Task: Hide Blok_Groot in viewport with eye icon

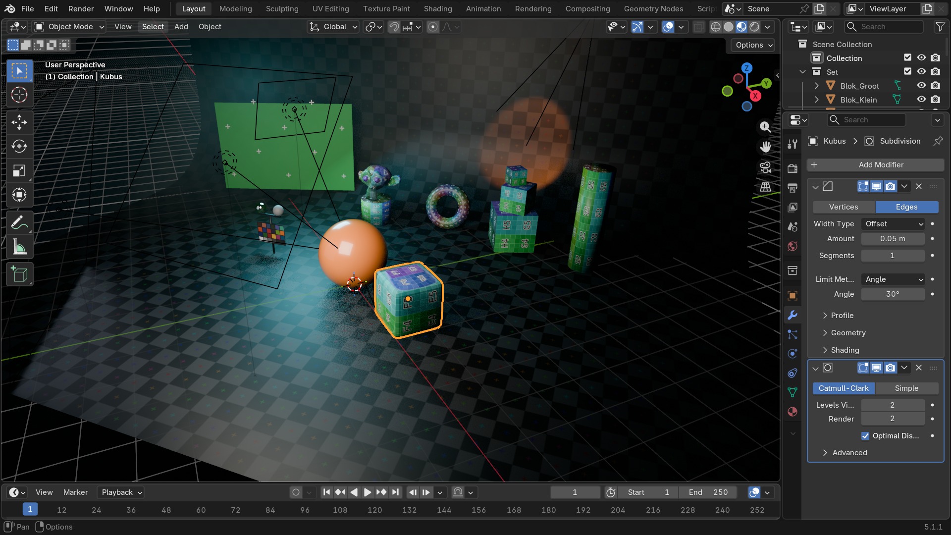Action: coord(921,86)
